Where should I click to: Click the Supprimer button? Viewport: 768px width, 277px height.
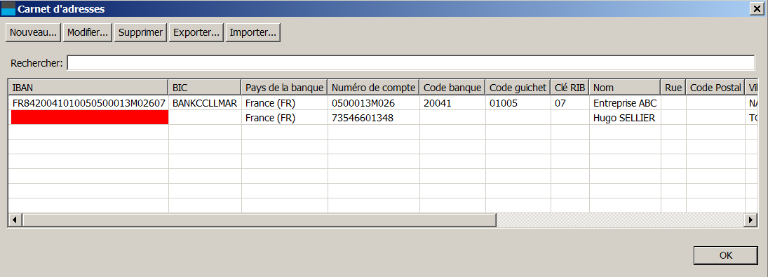(x=140, y=33)
